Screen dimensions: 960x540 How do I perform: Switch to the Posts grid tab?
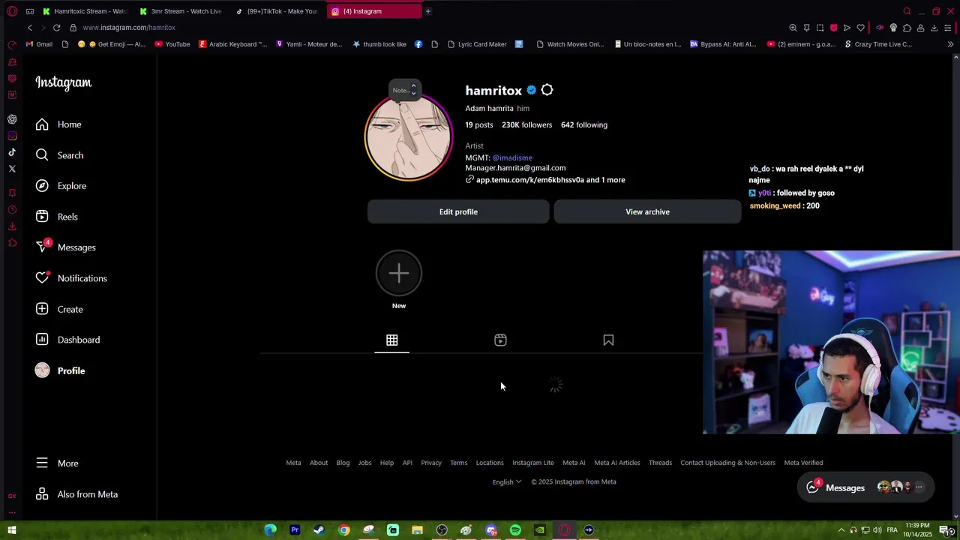391,340
